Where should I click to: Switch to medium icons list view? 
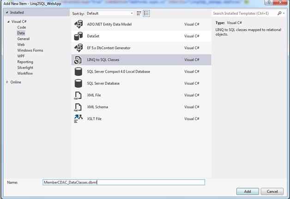[146, 13]
